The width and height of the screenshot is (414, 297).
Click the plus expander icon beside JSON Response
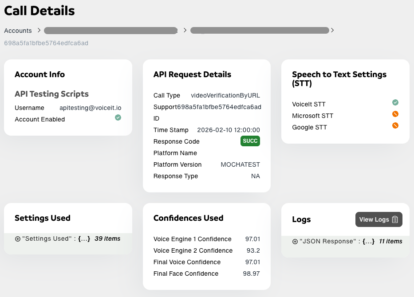pos(295,241)
